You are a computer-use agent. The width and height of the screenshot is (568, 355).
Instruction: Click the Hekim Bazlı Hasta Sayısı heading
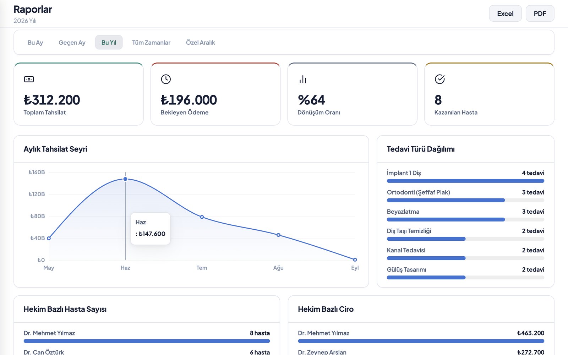(65, 309)
